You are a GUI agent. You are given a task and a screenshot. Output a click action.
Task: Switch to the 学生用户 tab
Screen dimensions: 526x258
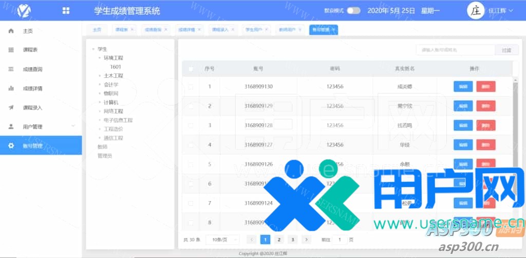(x=254, y=30)
